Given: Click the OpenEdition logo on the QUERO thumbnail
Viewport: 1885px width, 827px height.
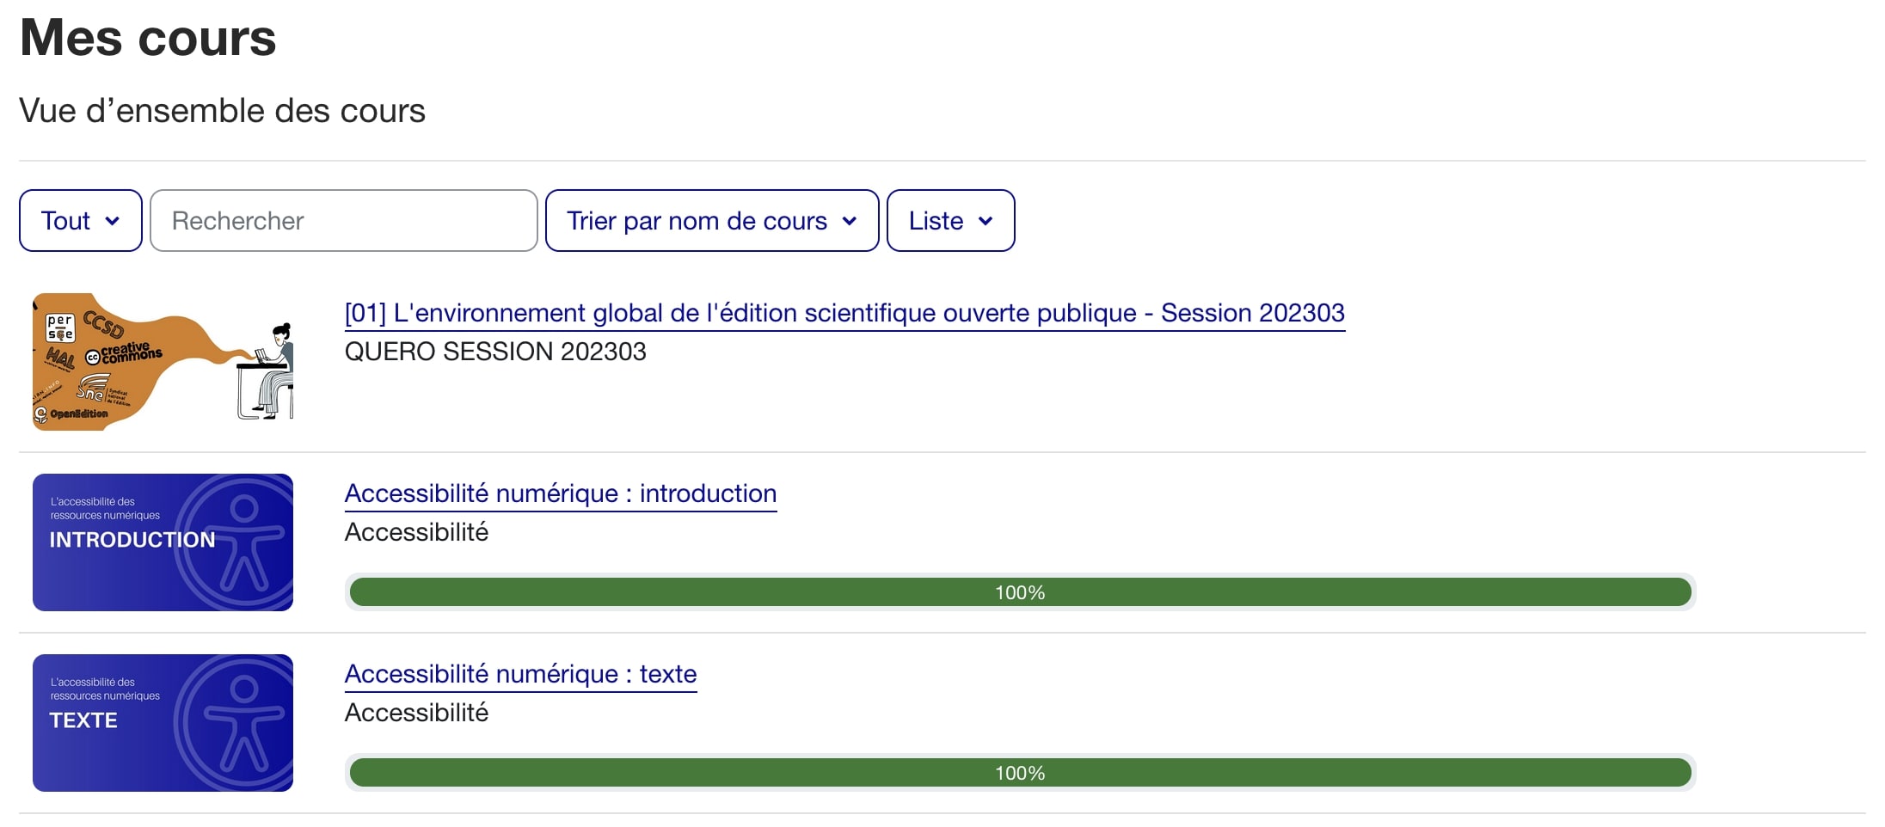Looking at the screenshot, I should (x=71, y=414).
